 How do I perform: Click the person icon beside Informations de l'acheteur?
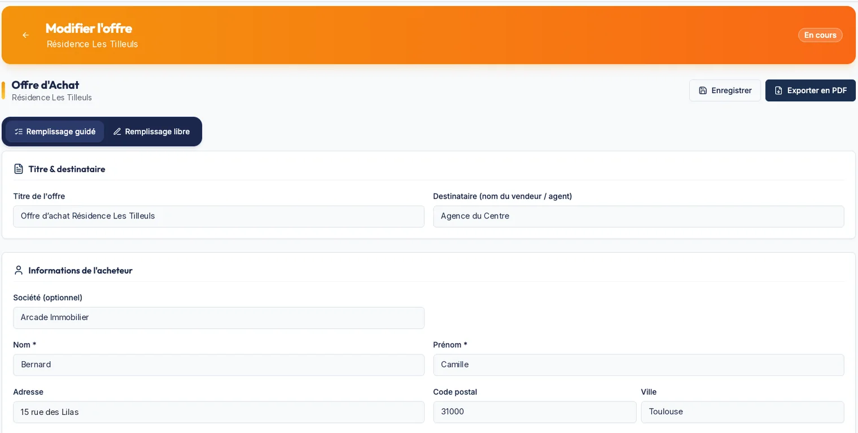[x=19, y=270]
